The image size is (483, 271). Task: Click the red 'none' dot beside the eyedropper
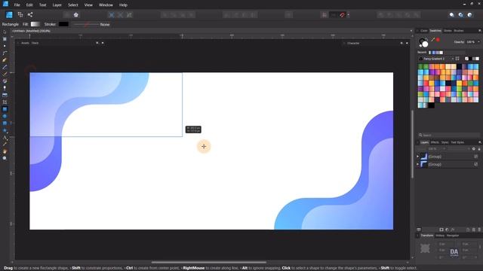click(438, 40)
